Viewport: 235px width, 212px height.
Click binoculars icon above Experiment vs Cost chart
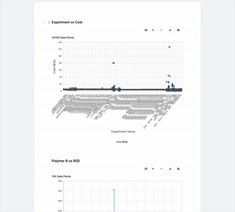(178, 30)
